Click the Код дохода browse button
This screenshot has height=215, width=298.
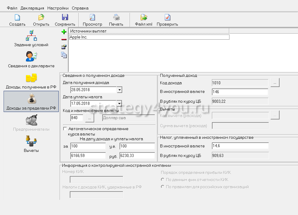pyautogui.click(x=275, y=83)
